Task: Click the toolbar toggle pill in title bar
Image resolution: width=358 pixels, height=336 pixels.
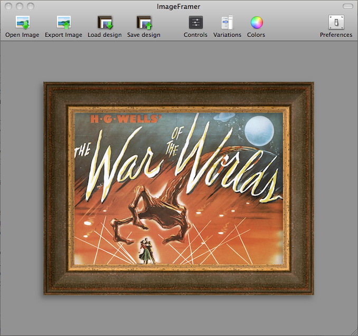Action: pos(348,6)
